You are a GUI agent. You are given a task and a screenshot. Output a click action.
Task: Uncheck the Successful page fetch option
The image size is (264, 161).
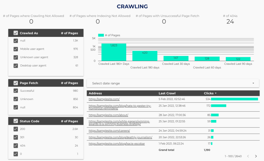pyautogui.click(x=15, y=91)
